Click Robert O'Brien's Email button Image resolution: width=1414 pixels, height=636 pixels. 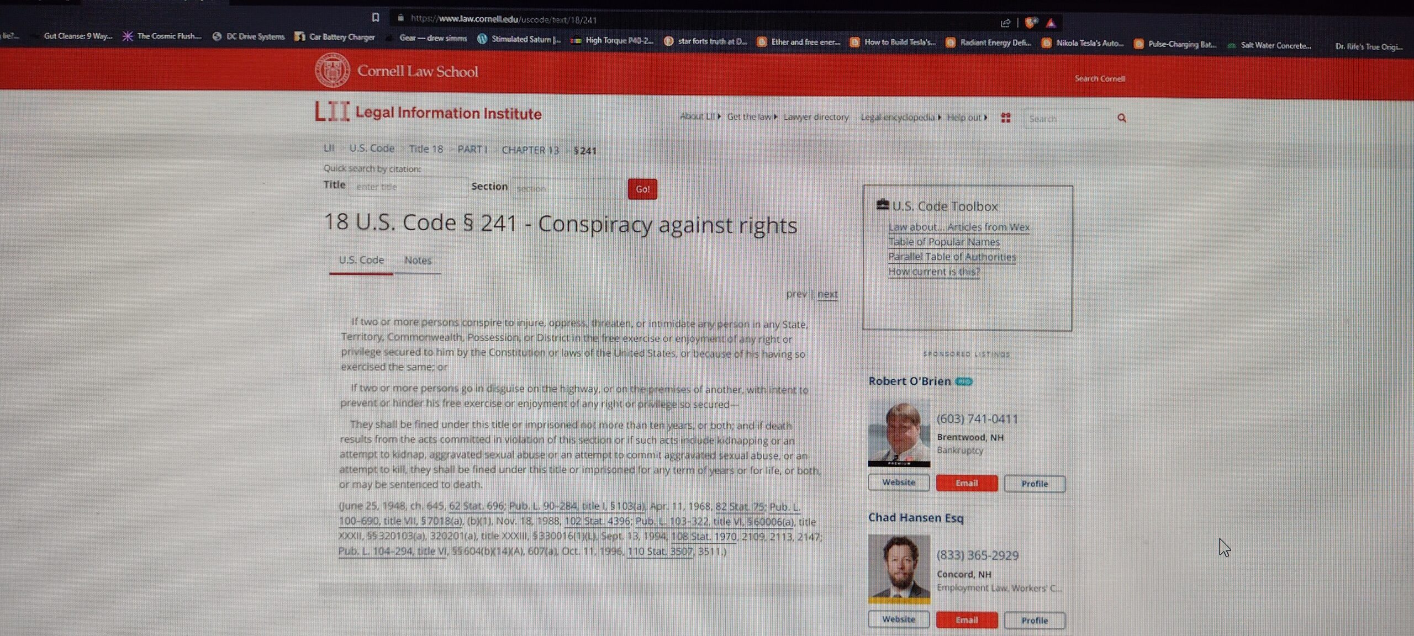(967, 483)
